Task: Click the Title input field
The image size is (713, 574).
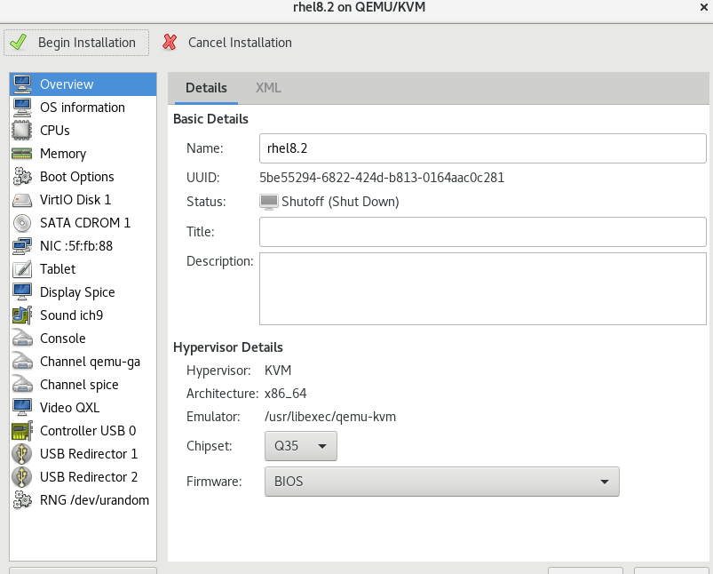Action: [x=482, y=232]
